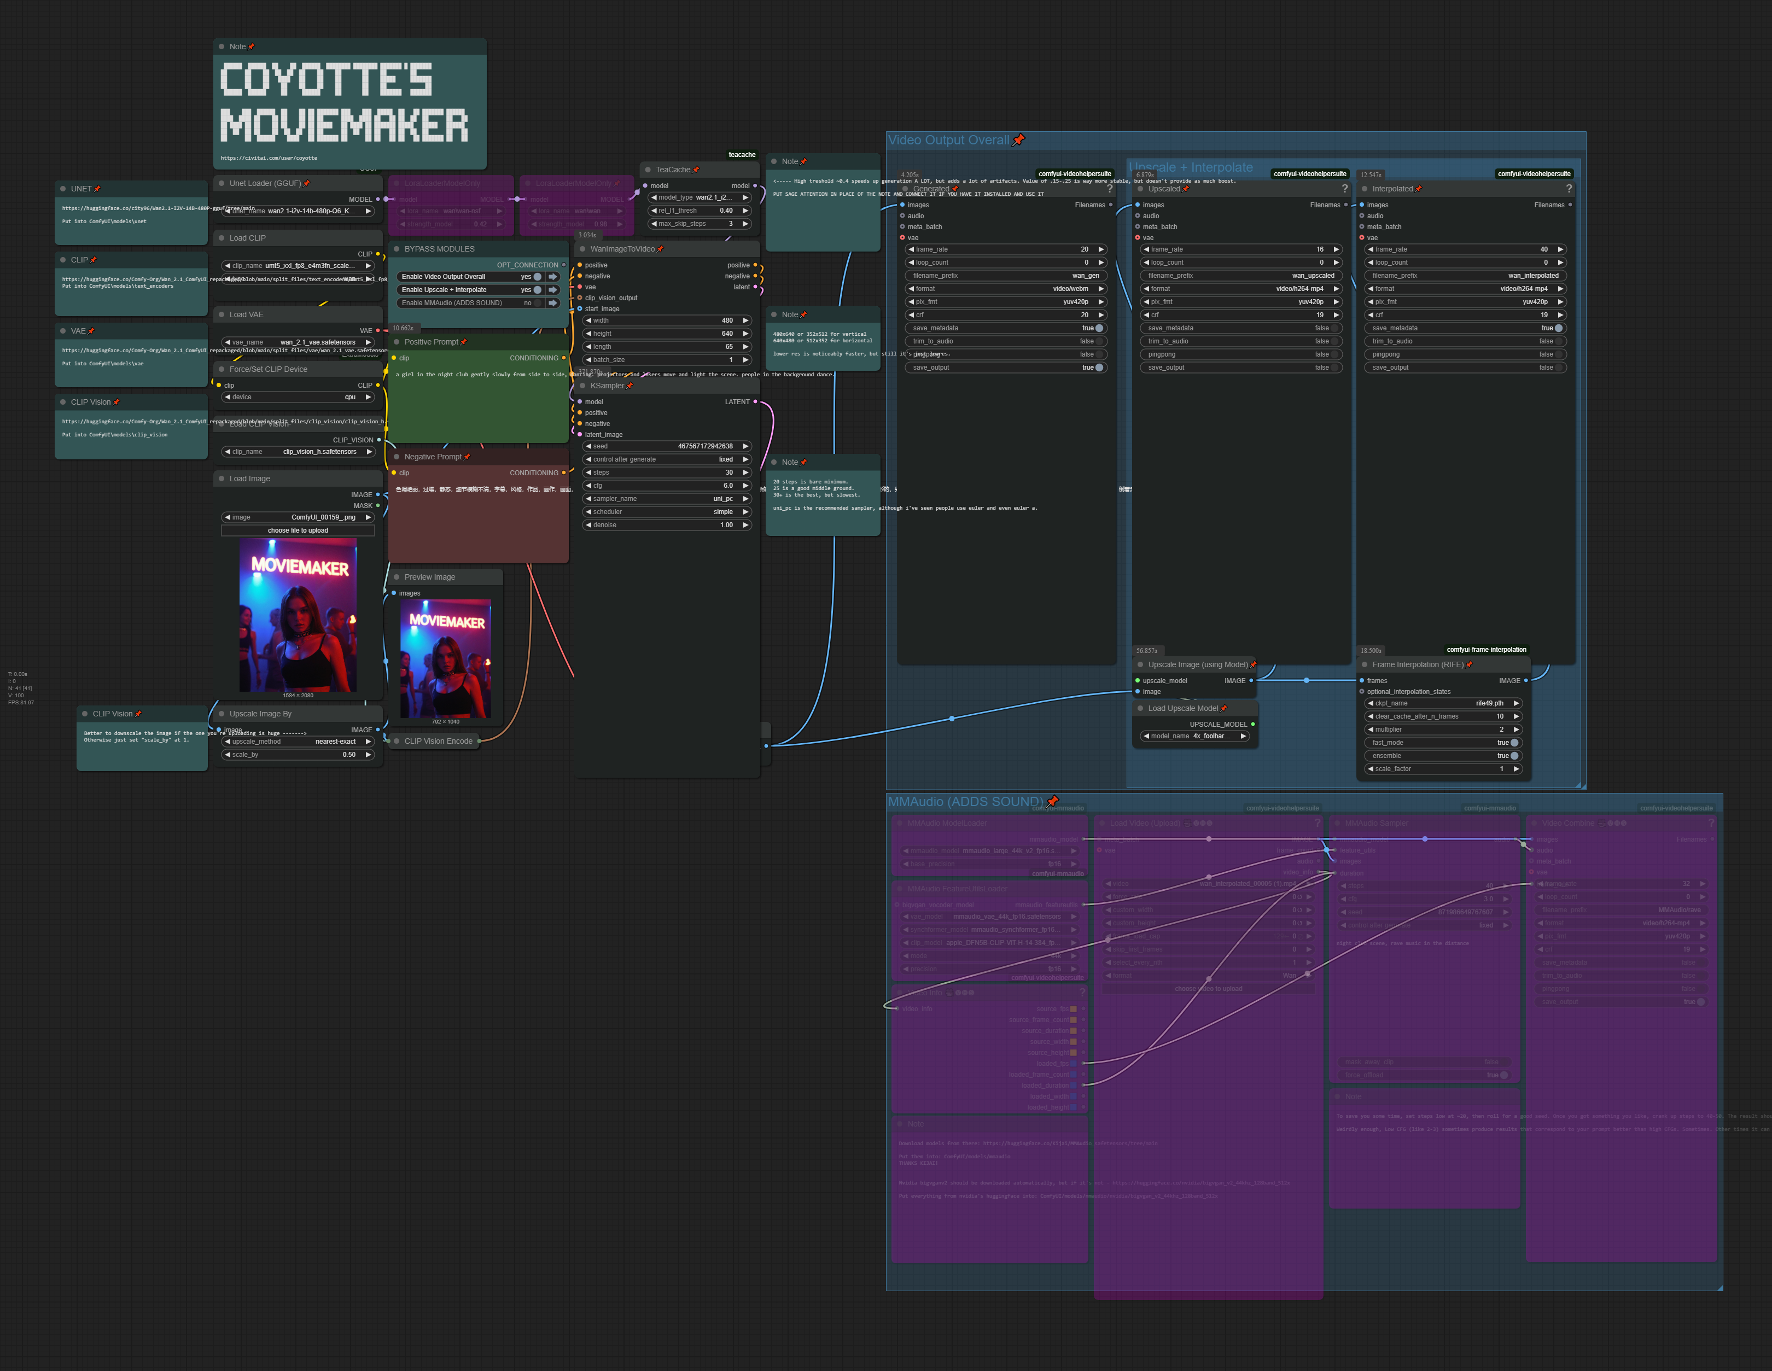
Task: Open format combo in Generated node
Action: [x=1006, y=289]
